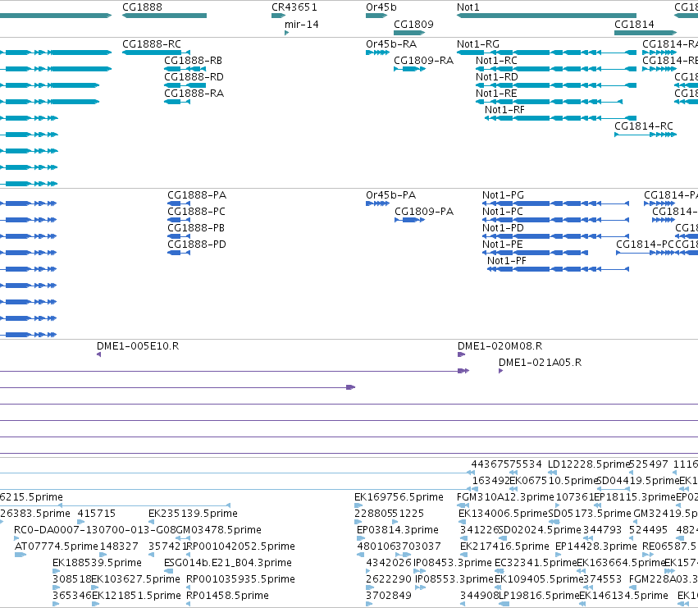Select the GM03478.5prime EST label
698x608 pixels.
click(218, 530)
